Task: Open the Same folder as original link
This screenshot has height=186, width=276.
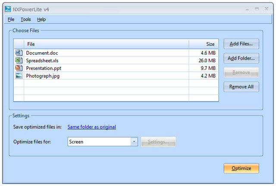Action: pyautogui.click(x=92, y=127)
